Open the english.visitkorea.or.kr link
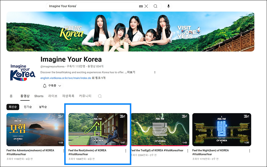The image size is (267, 167). point(66,78)
